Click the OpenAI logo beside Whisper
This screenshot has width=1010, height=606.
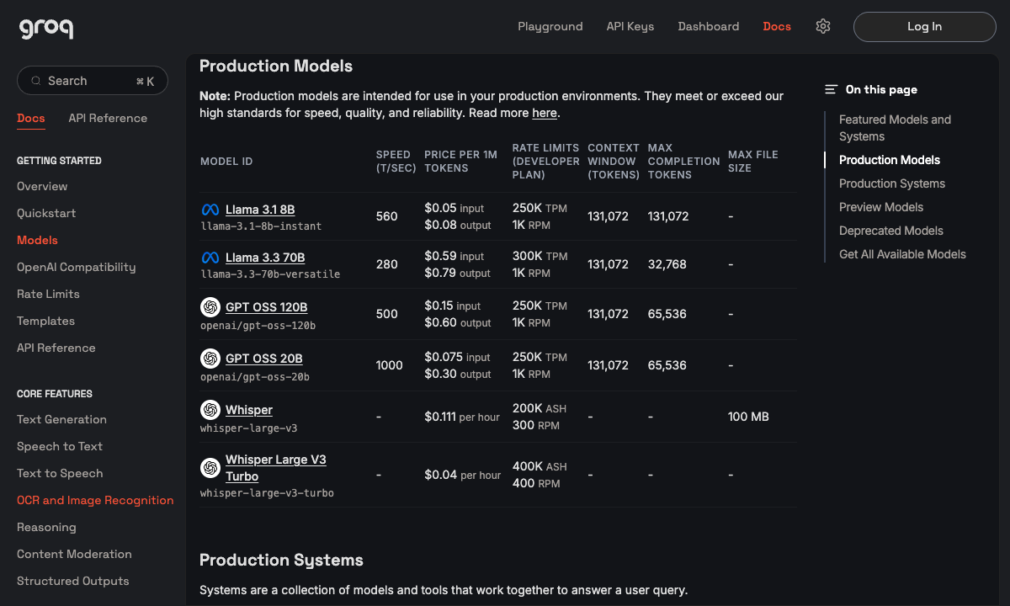coord(210,410)
